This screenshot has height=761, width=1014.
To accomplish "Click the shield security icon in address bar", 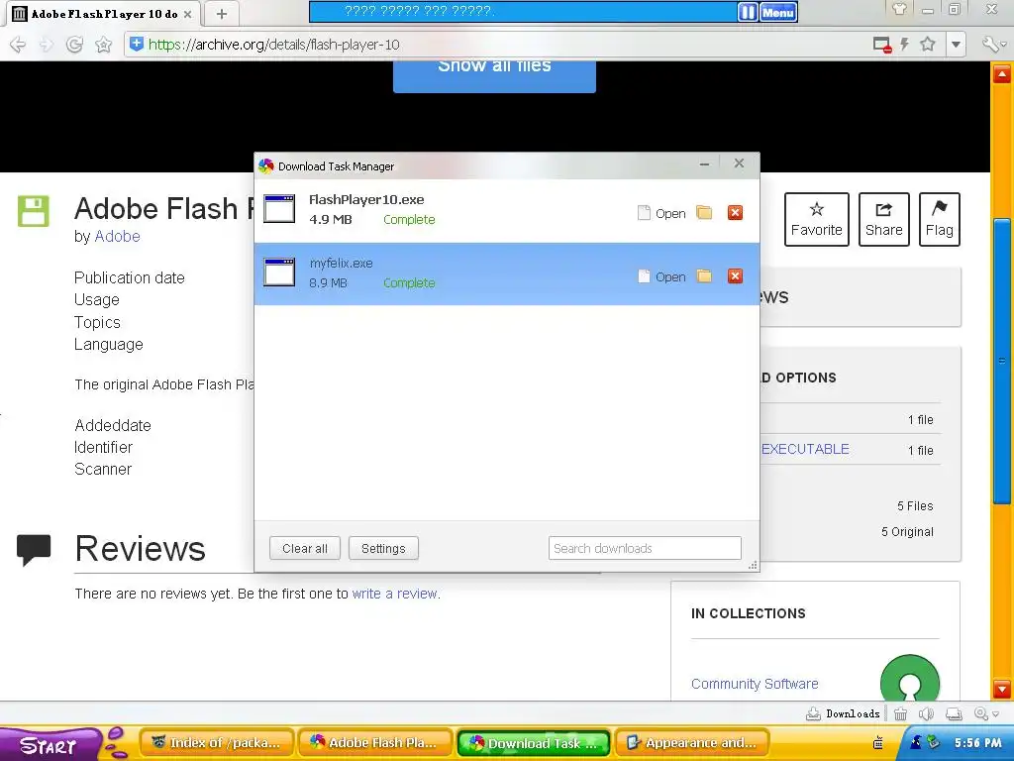I will [x=137, y=44].
